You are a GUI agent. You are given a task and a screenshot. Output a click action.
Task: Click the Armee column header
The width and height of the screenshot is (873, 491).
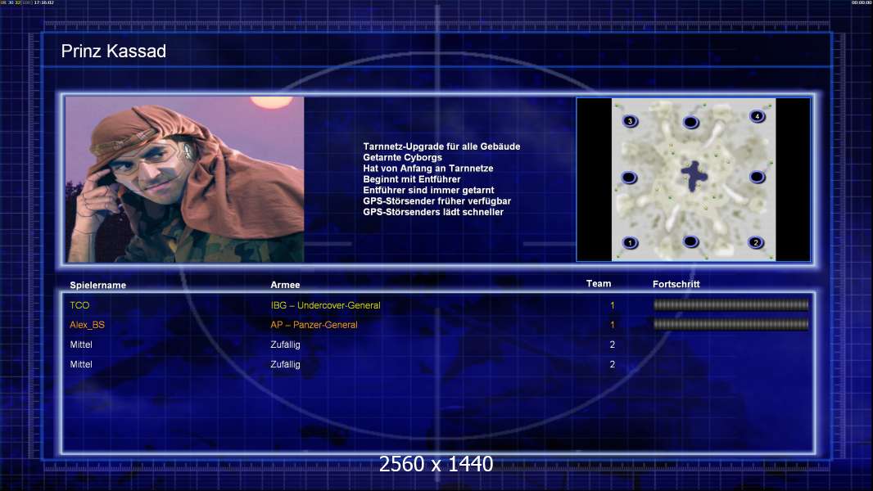point(285,285)
